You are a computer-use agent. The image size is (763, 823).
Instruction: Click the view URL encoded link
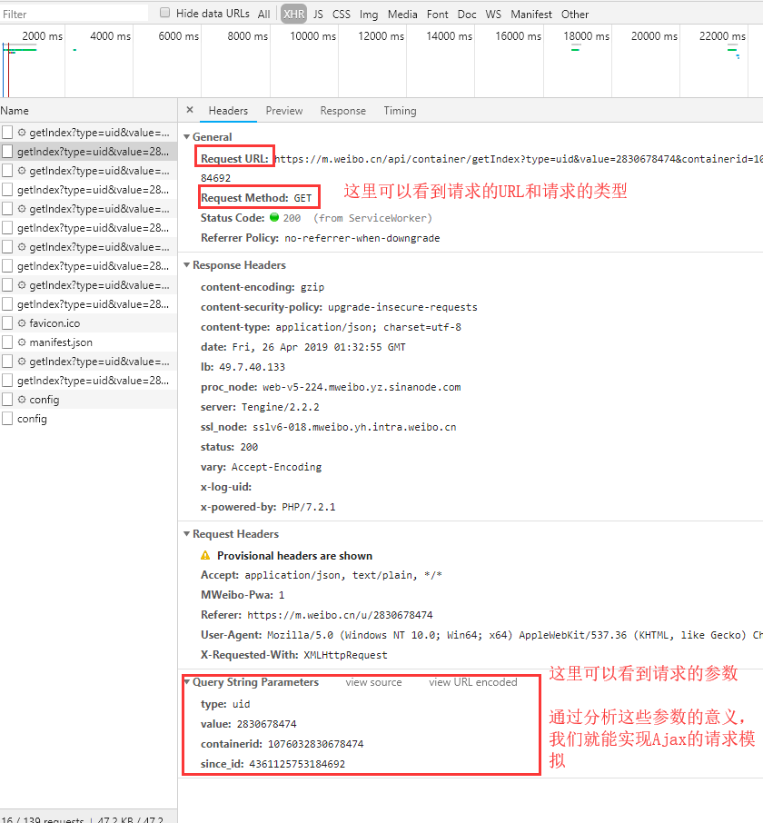click(473, 682)
